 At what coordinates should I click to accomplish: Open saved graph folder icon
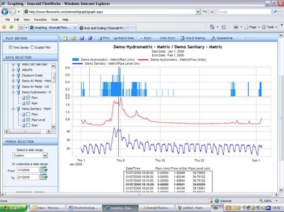(73, 38)
